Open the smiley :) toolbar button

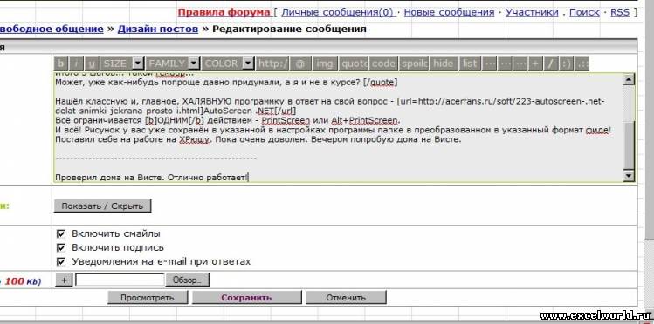566,64
